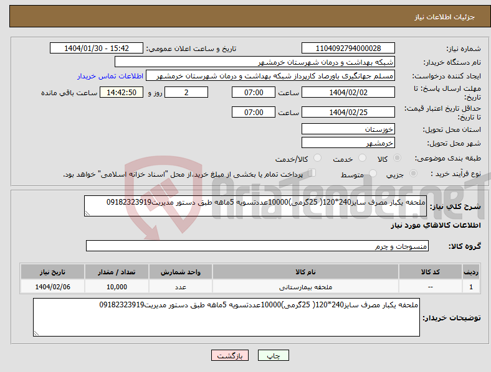Click the unit cell عدد
Screen dimensions: 491x372
[180, 287]
